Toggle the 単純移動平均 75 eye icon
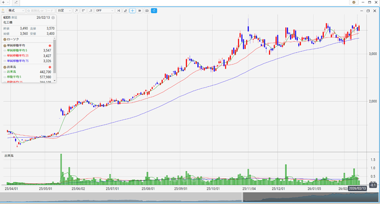380x204 pixels. click(x=5, y=61)
